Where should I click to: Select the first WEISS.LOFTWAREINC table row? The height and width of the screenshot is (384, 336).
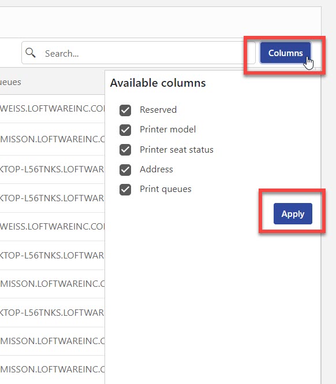[53, 109]
